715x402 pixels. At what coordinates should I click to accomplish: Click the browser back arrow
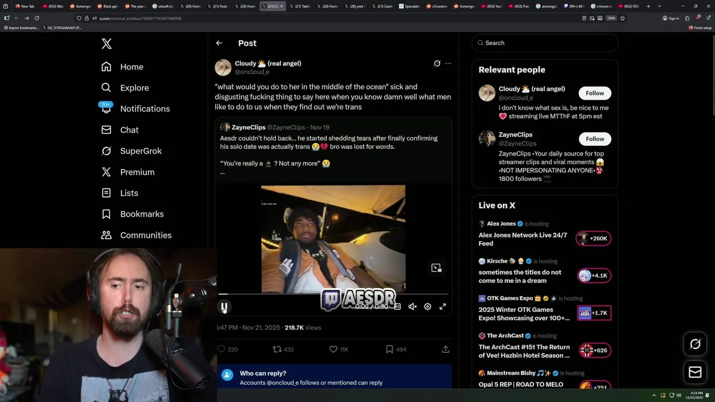click(16, 18)
